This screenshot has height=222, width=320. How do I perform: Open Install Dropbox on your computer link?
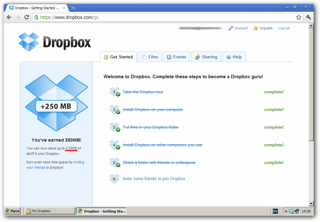point(153,109)
